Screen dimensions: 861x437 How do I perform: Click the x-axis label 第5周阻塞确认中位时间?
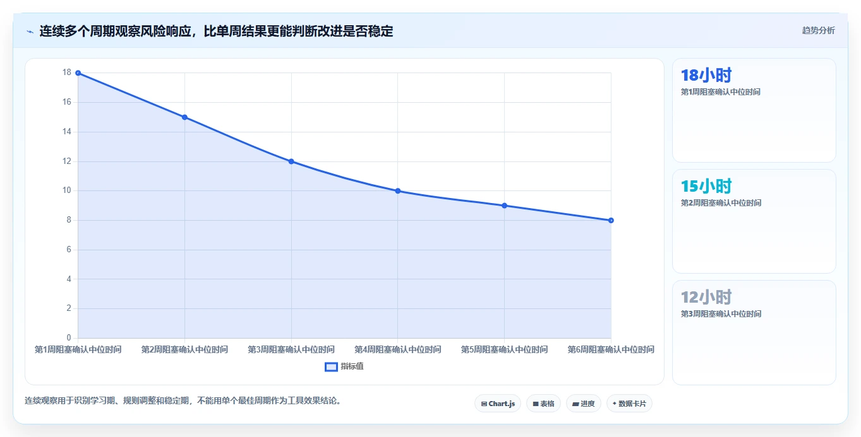coord(504,349)
